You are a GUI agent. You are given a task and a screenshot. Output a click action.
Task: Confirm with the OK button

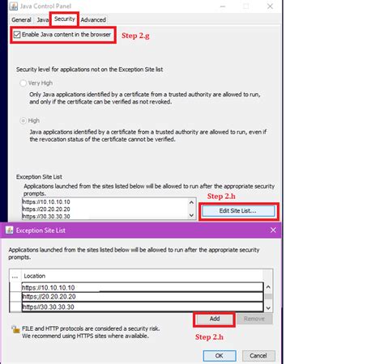[220, 356]
